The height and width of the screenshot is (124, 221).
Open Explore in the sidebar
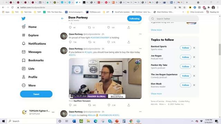click(30, 35)
